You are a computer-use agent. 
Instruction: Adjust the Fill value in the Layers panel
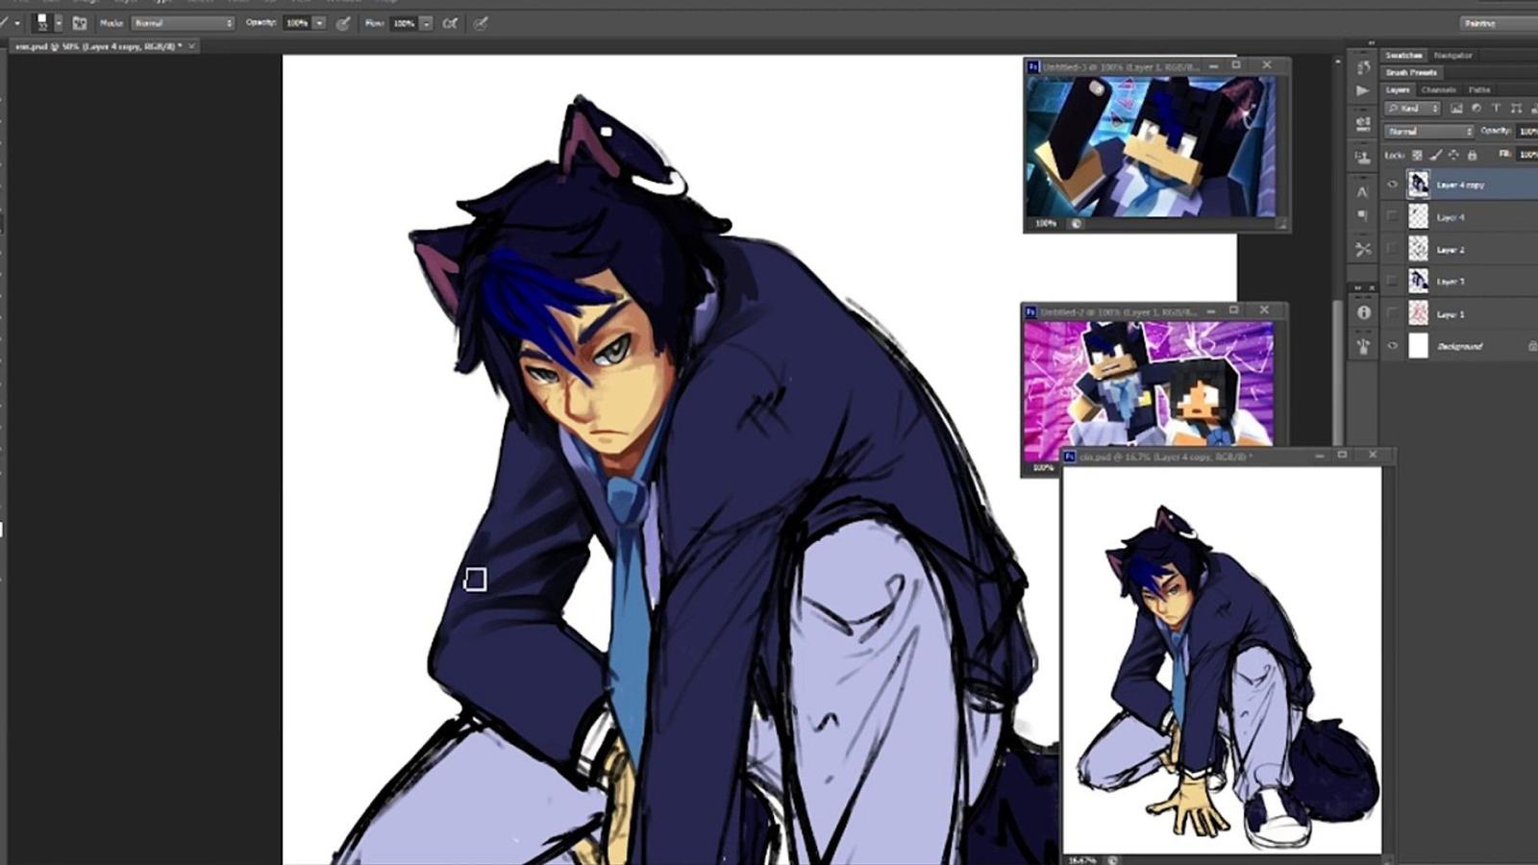[x=1527, y=154]
